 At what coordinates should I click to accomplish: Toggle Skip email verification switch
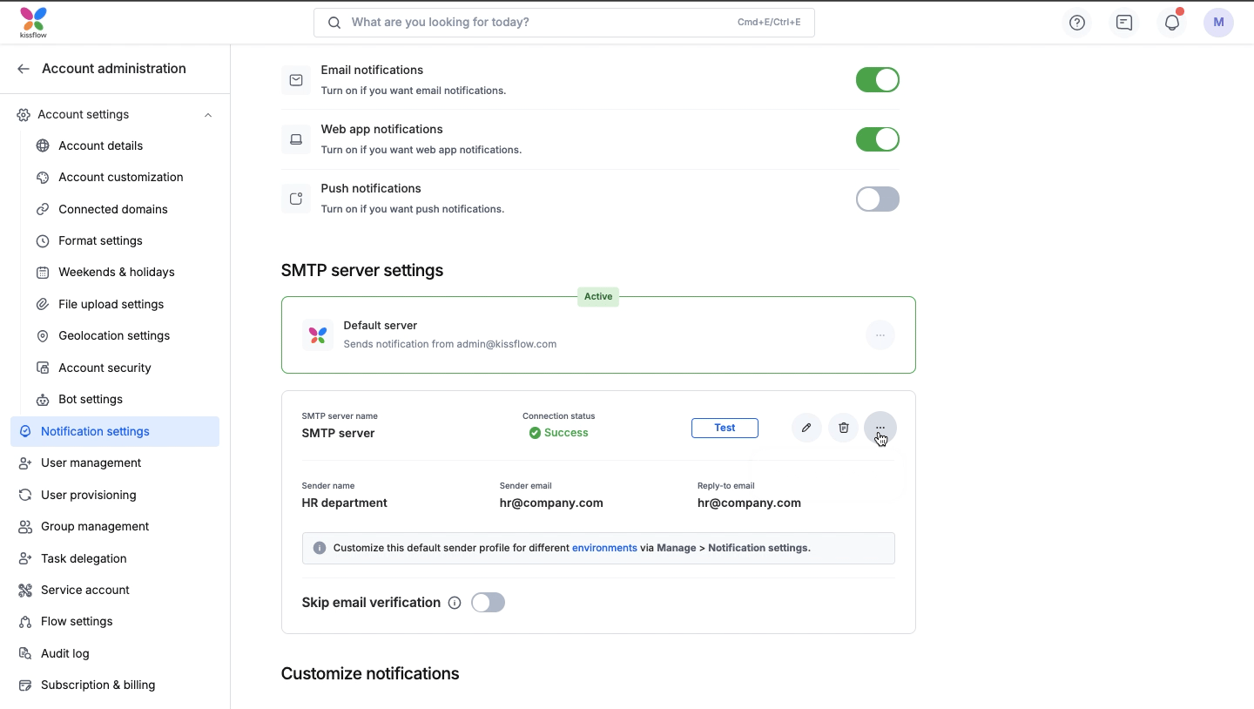[488, 603]
